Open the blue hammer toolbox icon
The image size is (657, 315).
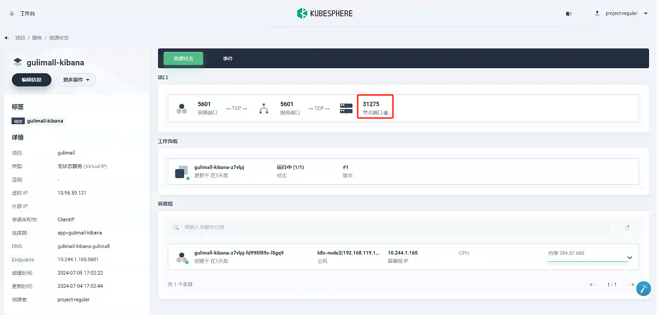(x=643, y=288)
